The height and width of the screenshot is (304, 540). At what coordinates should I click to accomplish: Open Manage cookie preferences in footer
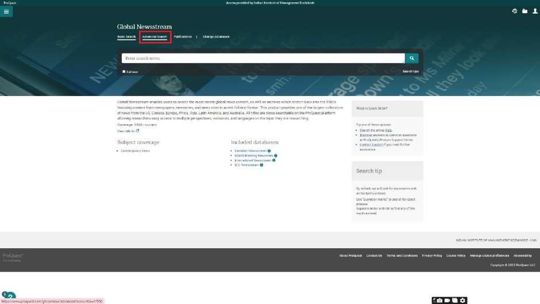[489, 255]
